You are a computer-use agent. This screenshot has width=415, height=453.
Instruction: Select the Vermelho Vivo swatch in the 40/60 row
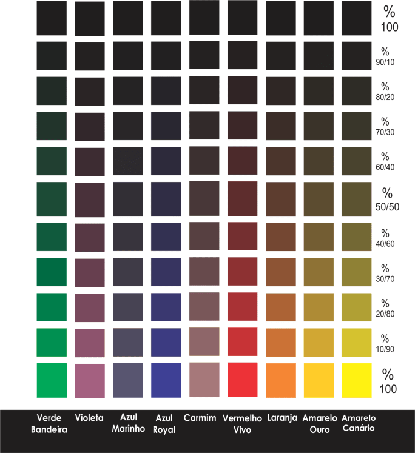(x=242, y=237)
